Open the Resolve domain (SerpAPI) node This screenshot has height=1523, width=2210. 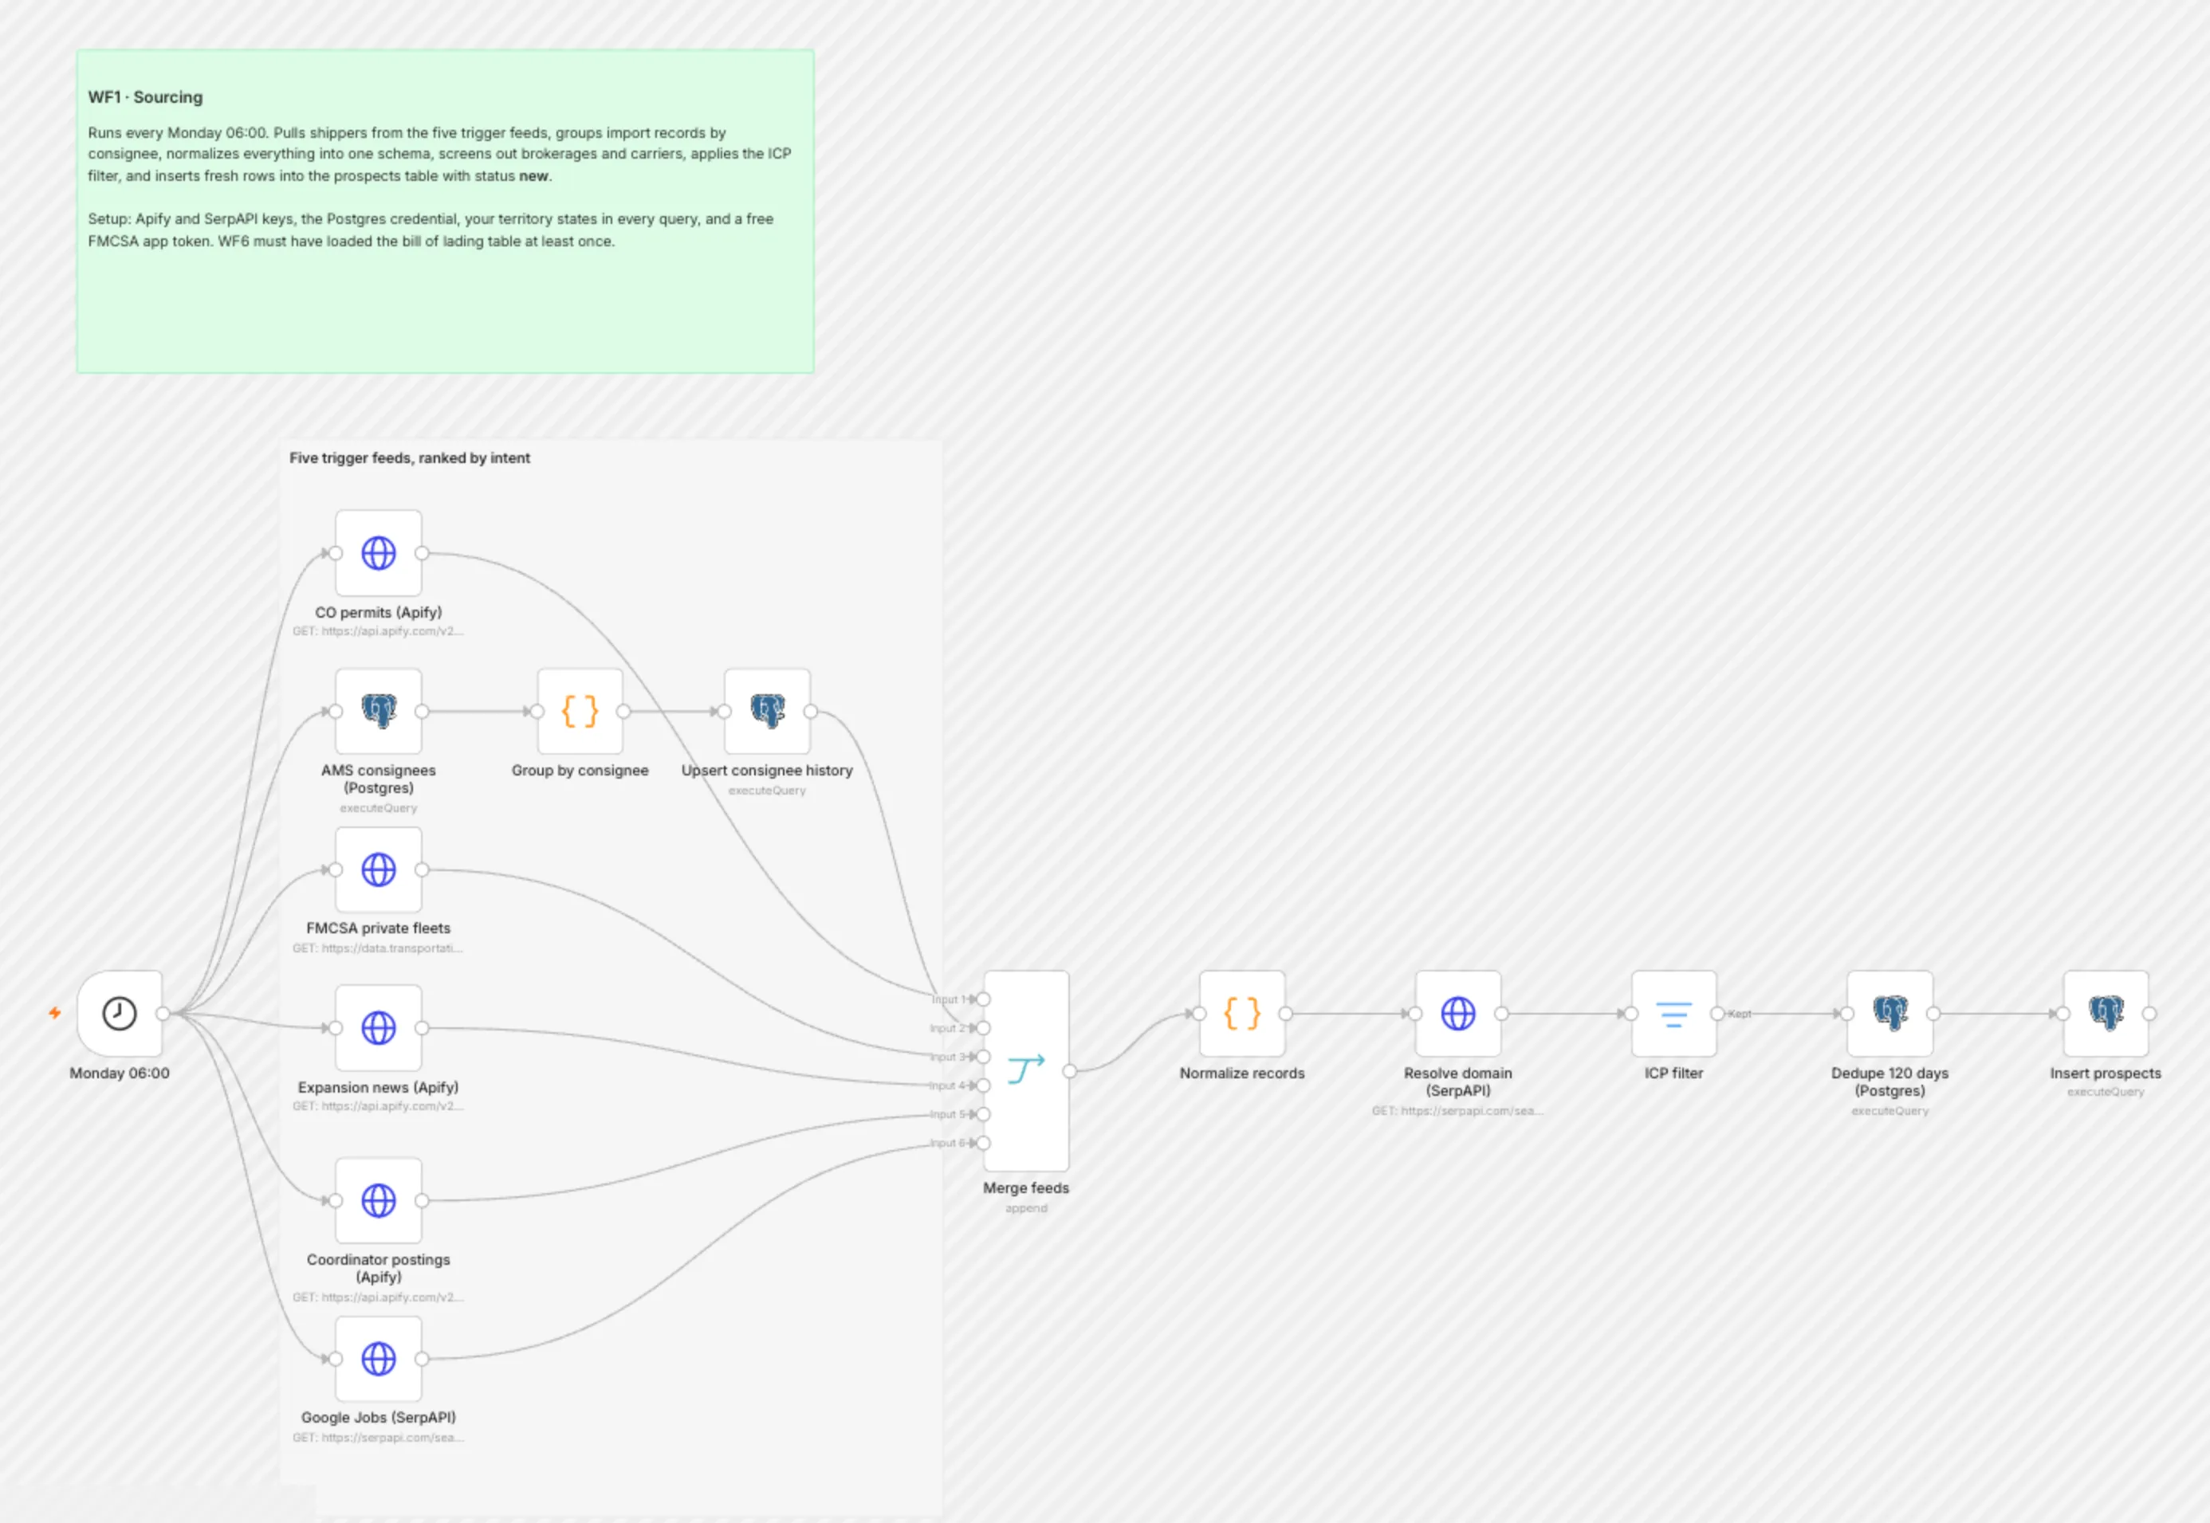1457,1014
